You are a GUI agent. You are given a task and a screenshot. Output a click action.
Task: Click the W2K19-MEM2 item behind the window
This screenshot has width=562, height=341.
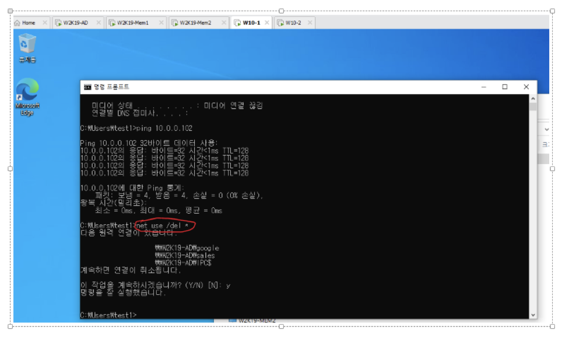click(x=252, y=320)
